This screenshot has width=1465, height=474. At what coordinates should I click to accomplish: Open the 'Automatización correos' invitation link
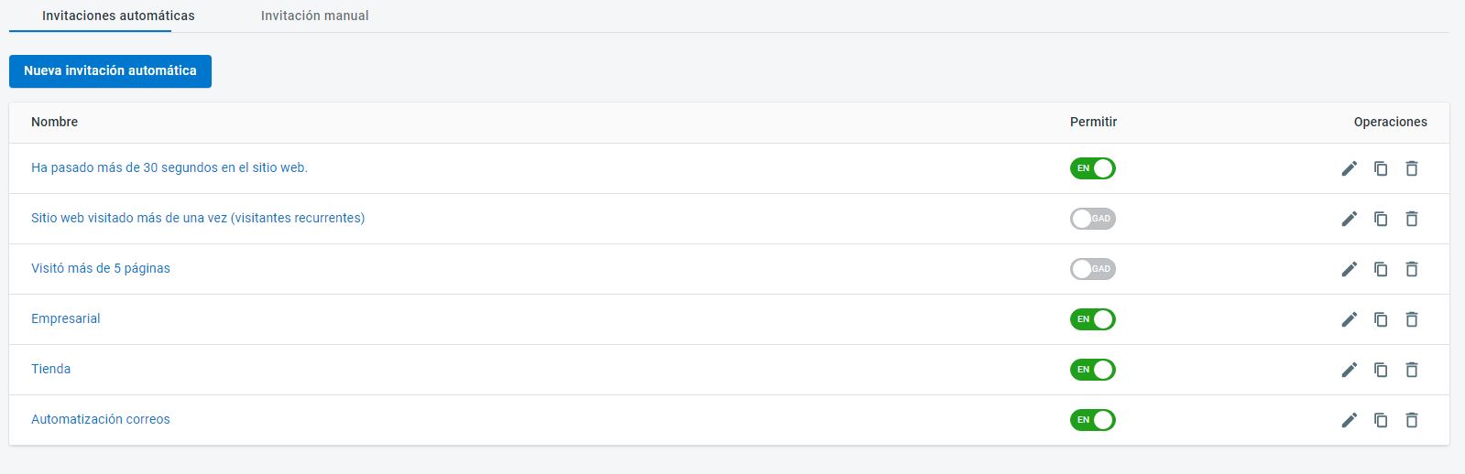click(x=101, y=419)
